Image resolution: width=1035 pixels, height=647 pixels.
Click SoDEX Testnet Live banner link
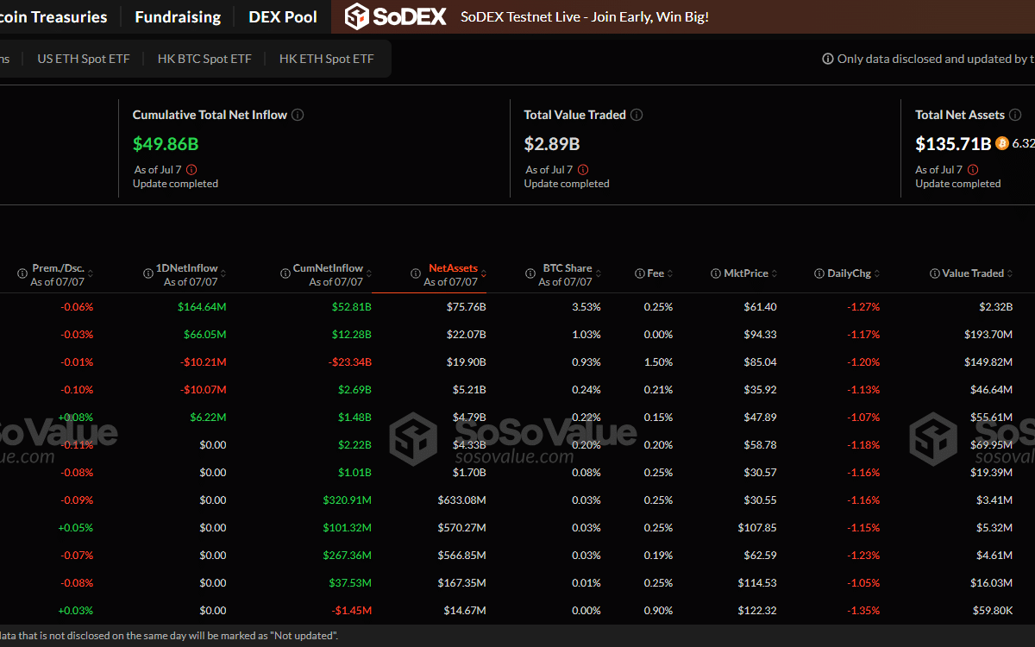pos(585,16)
